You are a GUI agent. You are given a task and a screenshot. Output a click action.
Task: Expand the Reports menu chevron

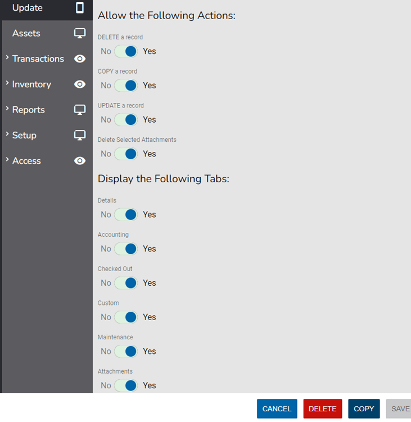click(7, 108)
